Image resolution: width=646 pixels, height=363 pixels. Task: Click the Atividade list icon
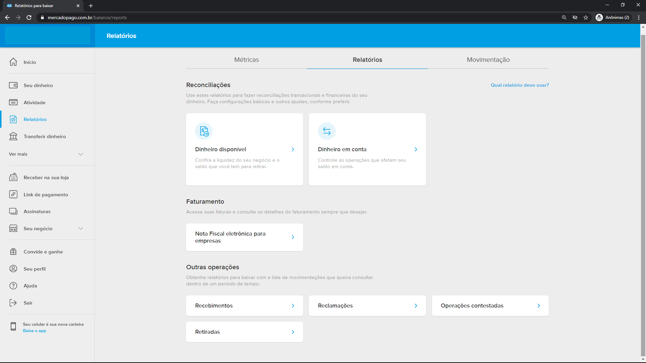13,103
